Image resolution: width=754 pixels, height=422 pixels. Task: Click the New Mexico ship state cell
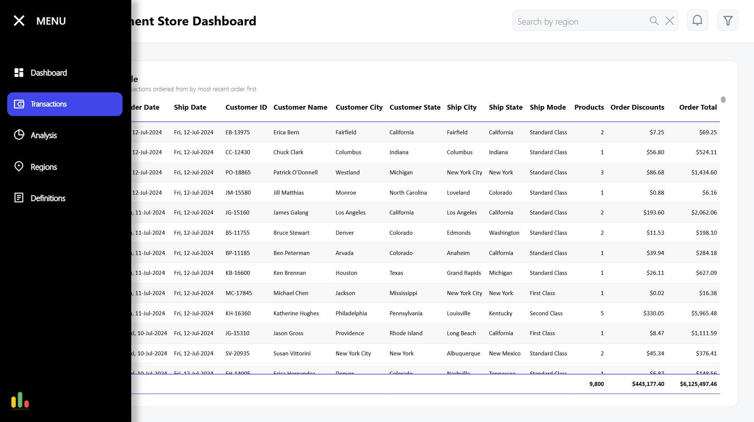[505, 354]
